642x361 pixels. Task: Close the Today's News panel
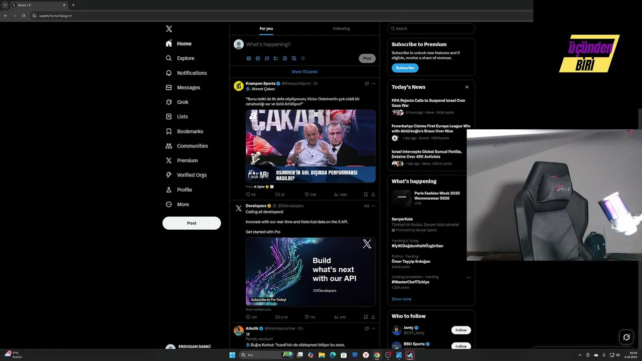tap(467, 87)
